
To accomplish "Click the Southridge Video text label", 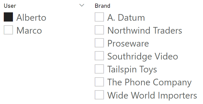I will click(143, 56).
